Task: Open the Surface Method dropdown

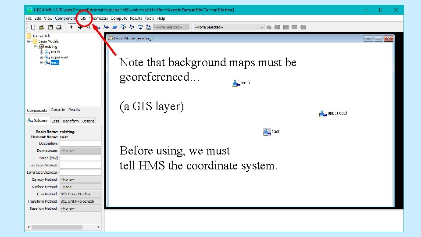Action: (80, 187)
